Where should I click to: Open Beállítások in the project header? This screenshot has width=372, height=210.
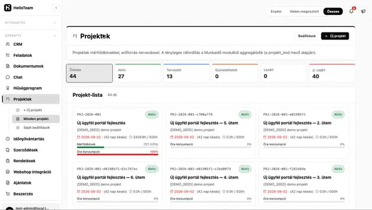307,36
